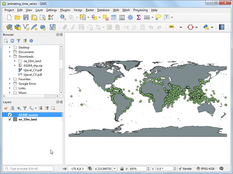
Task: Hide the ne_10m_land layer
Action: pyautogui.click(x=10, y=119)
